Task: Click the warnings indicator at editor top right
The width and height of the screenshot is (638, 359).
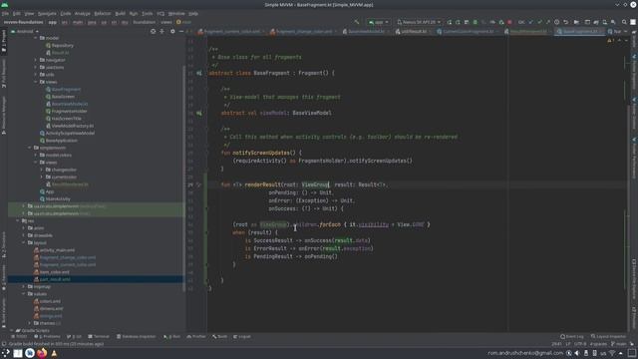Action: tap(611, 40)
